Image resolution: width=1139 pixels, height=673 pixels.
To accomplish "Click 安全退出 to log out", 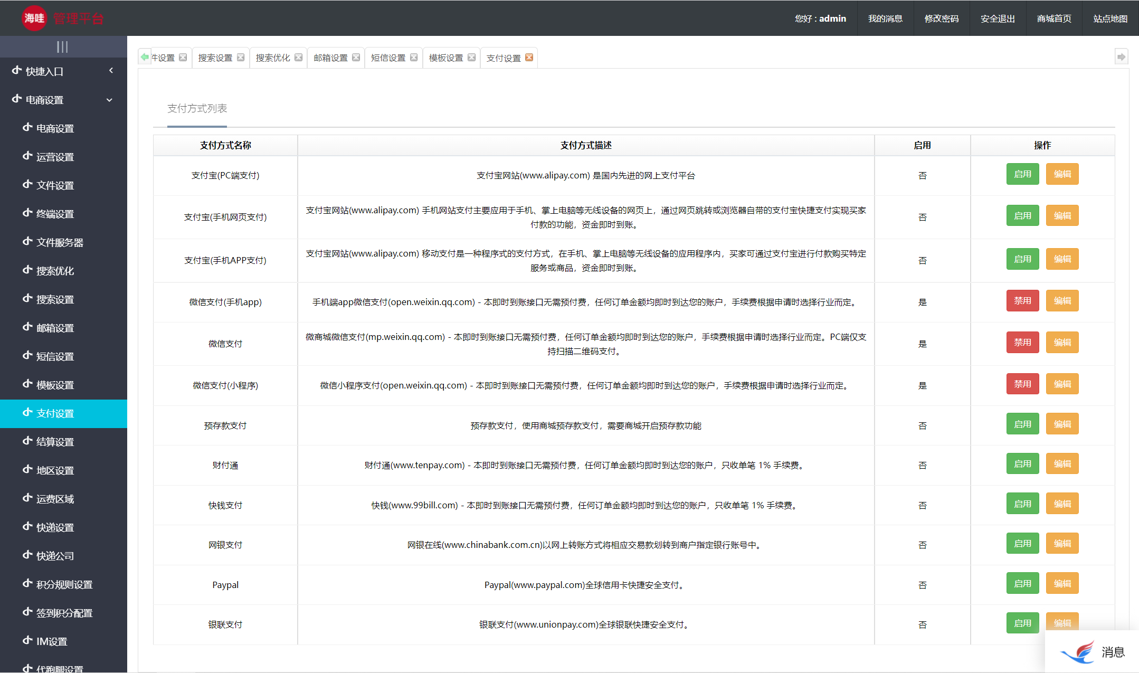I will click(998, 18).
